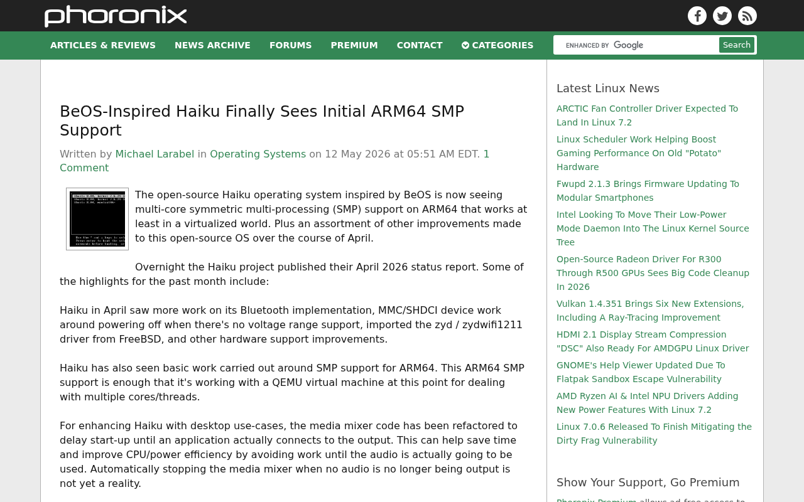Click the Latest Linux News heading
The height and width of the screenshot is (502, 804).
click(608, 88)
